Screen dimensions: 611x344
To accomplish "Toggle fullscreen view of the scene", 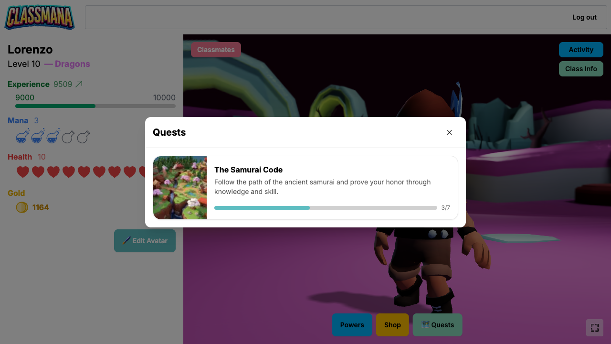I will [594, 328].
